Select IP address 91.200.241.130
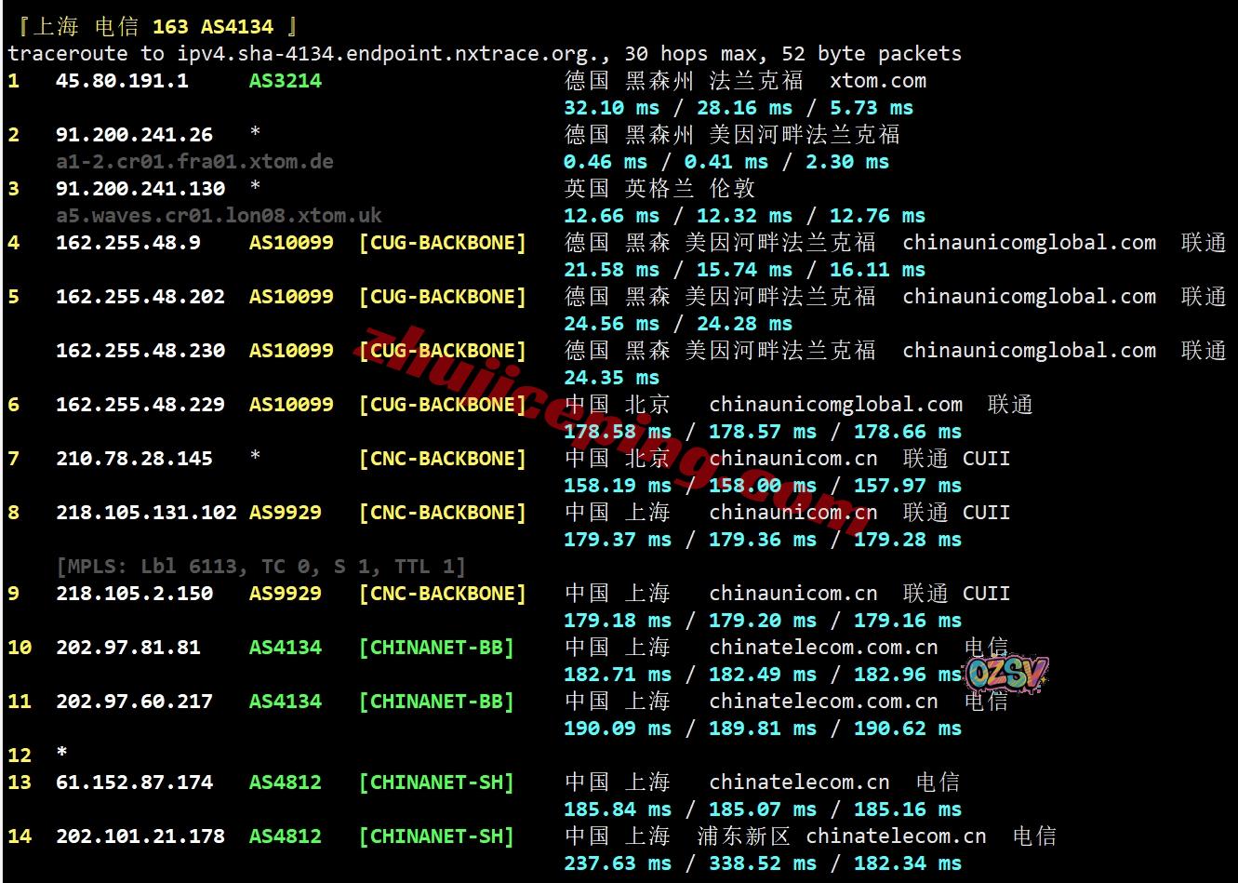The image size is (1238, 883). [140, 189]
